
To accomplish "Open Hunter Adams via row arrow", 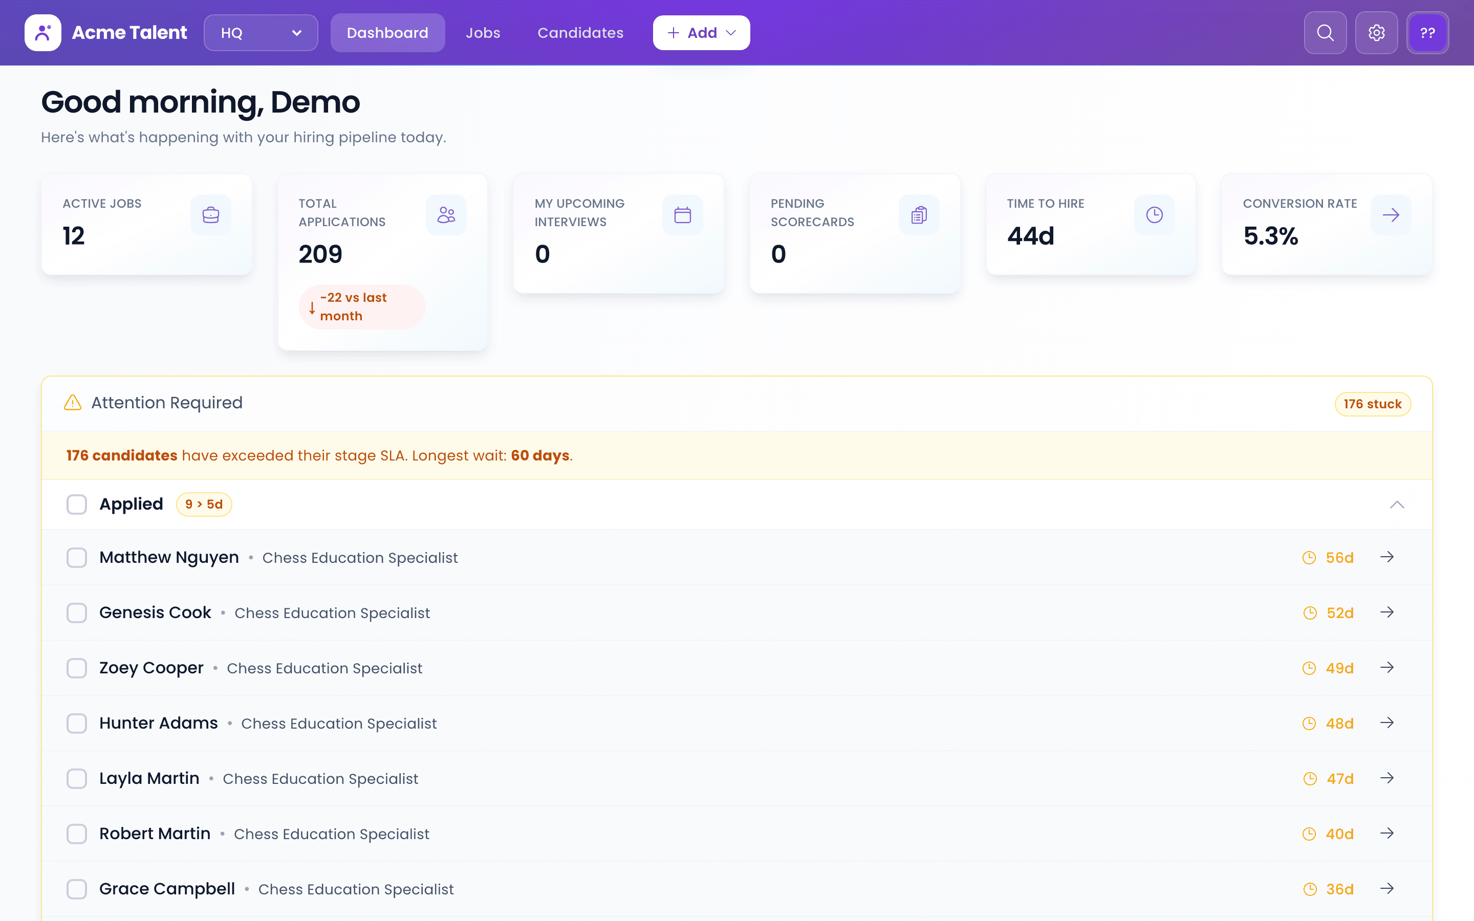I will click(1387, 723).
